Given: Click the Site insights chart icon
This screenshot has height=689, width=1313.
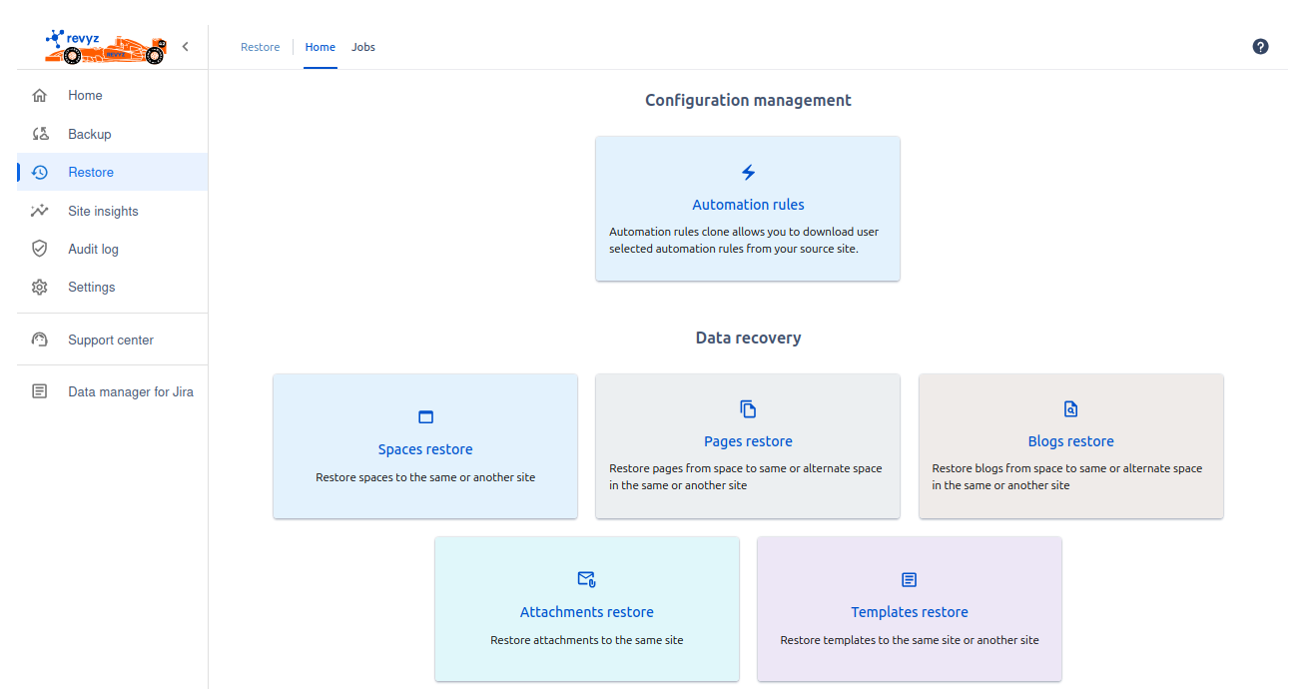Looking at the screenshot, I should (x=40, y=211).
